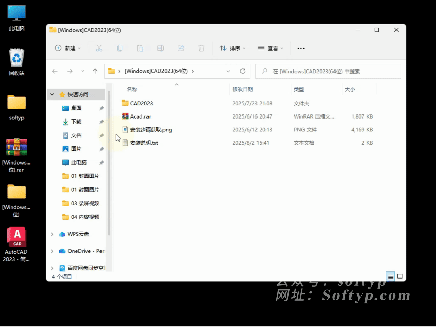Select the Rename icon
The height and width of the screenshot is (327, 436).
tap(160, 48)
